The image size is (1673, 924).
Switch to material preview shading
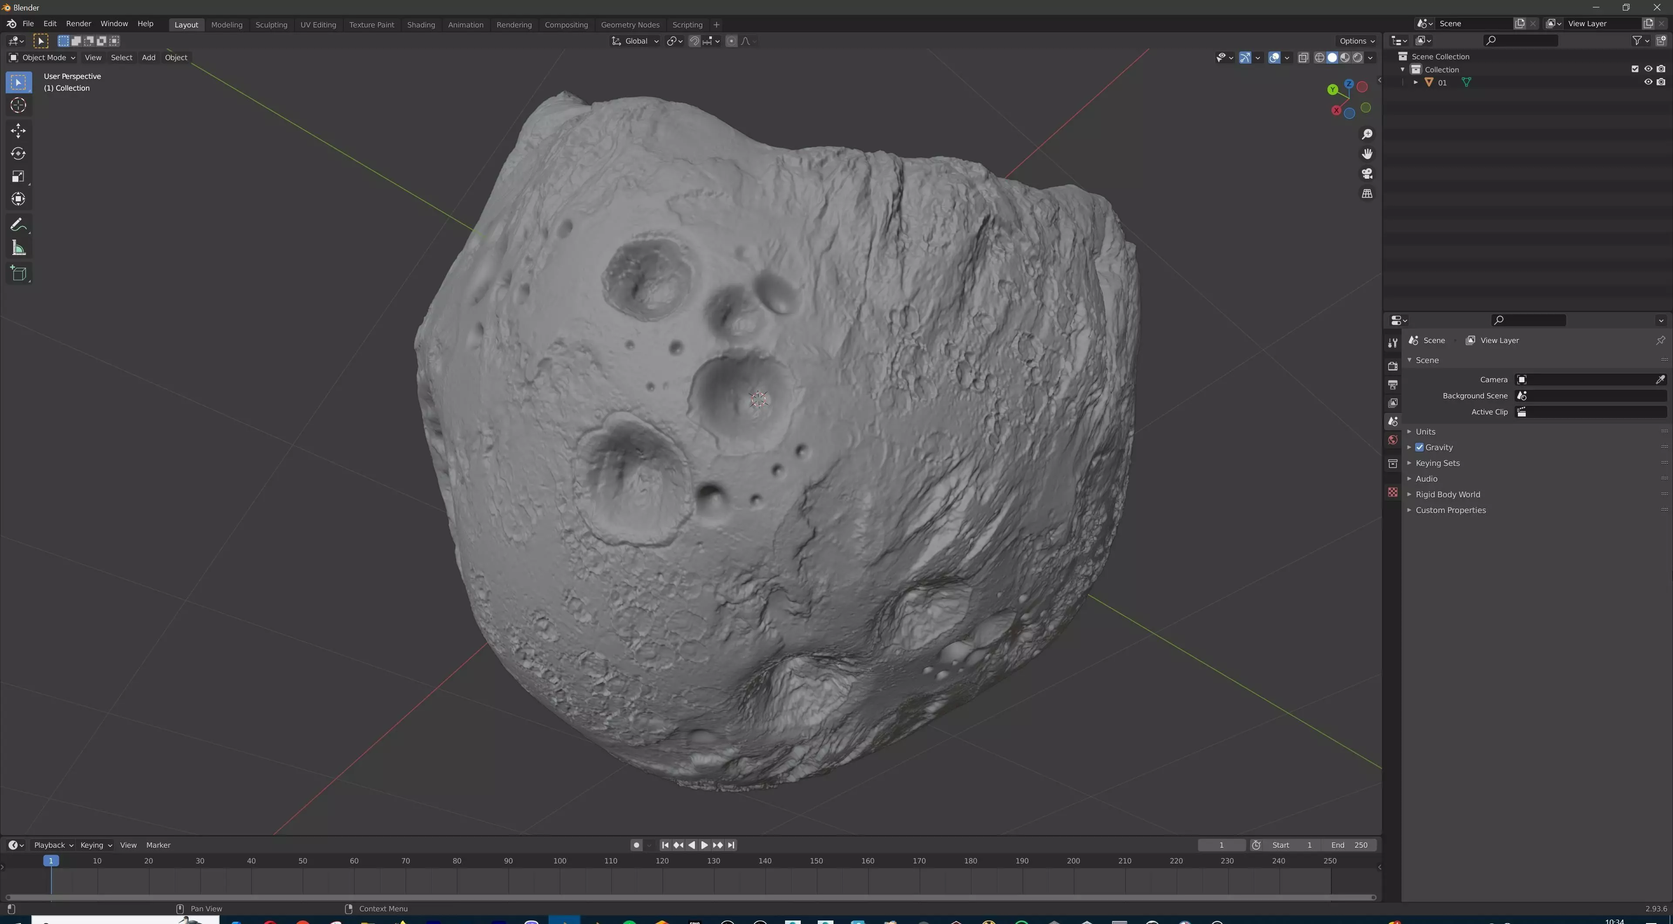[x=1344, y=58]
